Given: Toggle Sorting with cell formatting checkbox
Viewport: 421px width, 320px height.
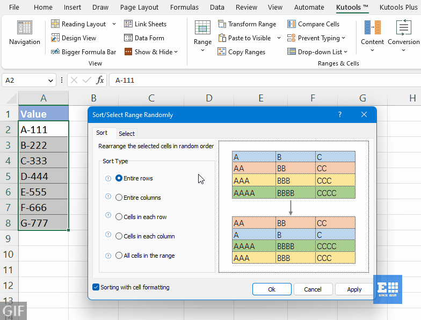Looking at the screenshot, I should [96, 287].
